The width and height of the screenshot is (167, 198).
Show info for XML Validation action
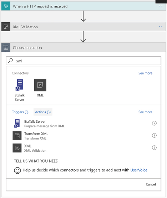pos(154,148)
